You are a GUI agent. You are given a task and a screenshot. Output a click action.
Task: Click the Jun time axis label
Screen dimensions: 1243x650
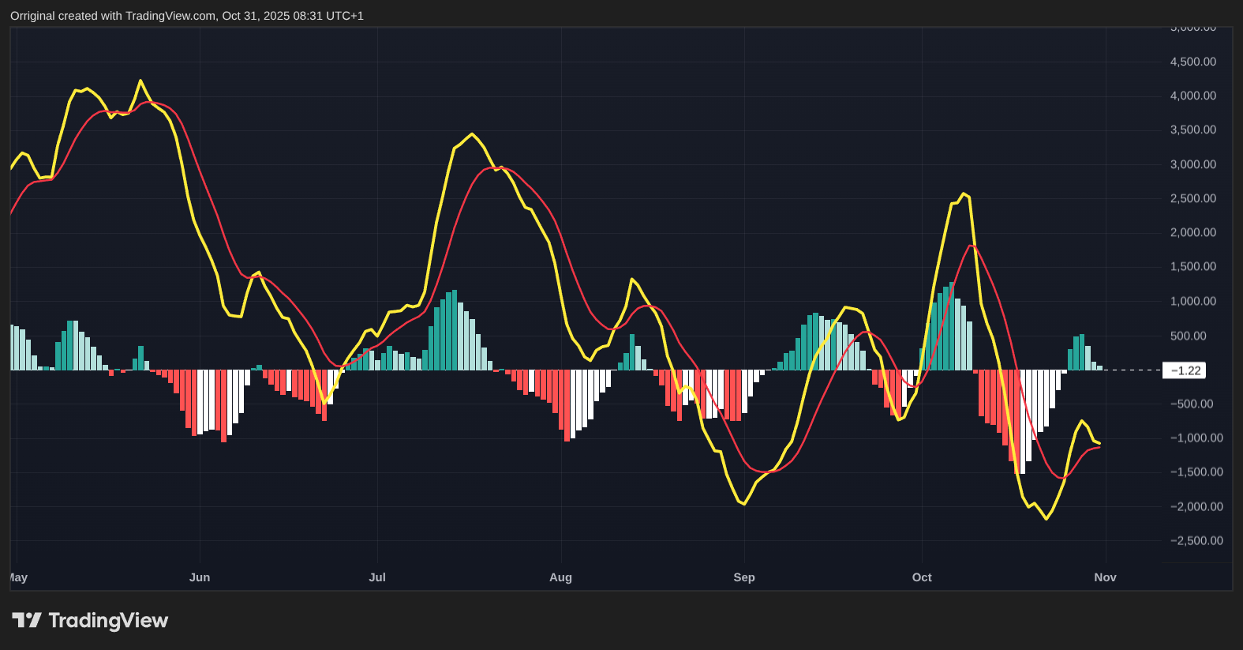click(200, 577)
